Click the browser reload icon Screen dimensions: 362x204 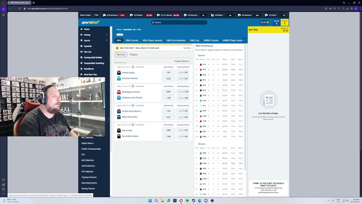click(x=19, y=8)
